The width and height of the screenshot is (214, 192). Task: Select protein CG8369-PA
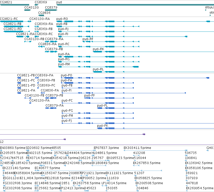(44, 75)
